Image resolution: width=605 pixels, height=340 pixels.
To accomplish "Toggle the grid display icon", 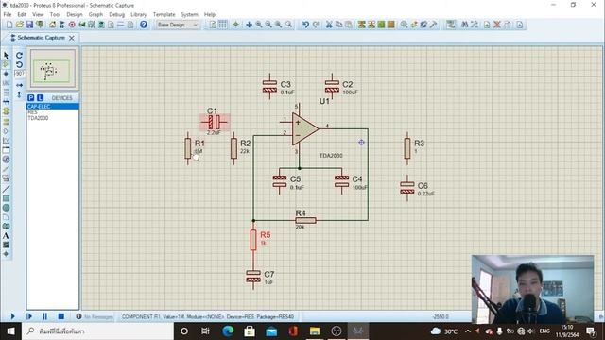I will pos(223,25).
